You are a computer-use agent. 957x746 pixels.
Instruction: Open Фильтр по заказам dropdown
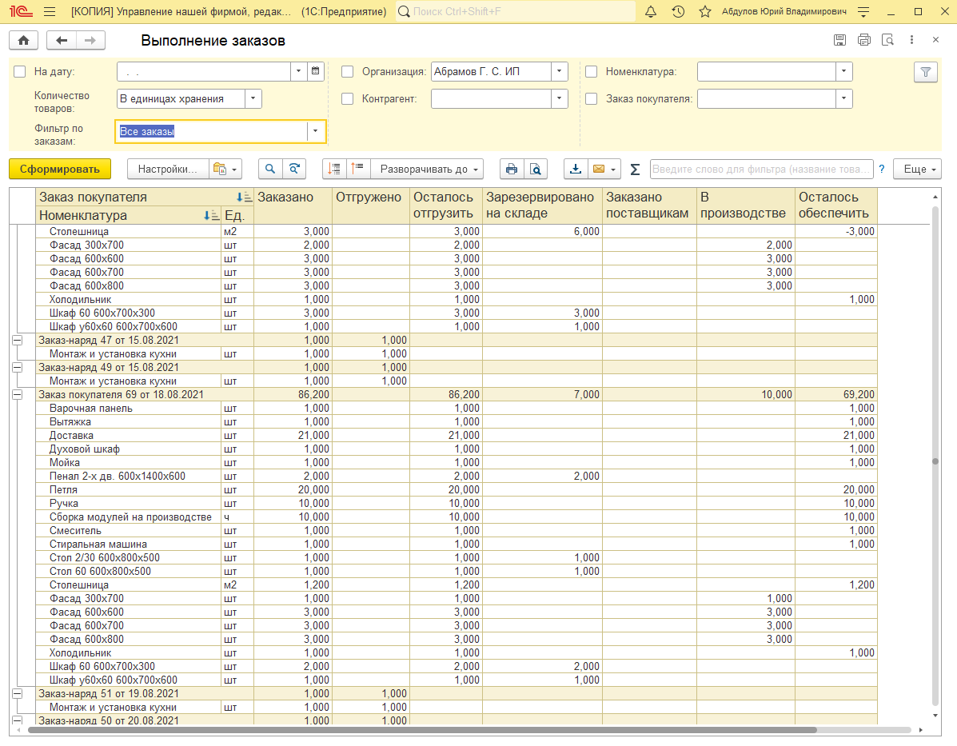point(316,130)
